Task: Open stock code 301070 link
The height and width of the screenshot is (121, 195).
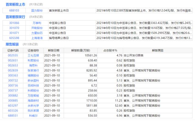Action: 14,28
